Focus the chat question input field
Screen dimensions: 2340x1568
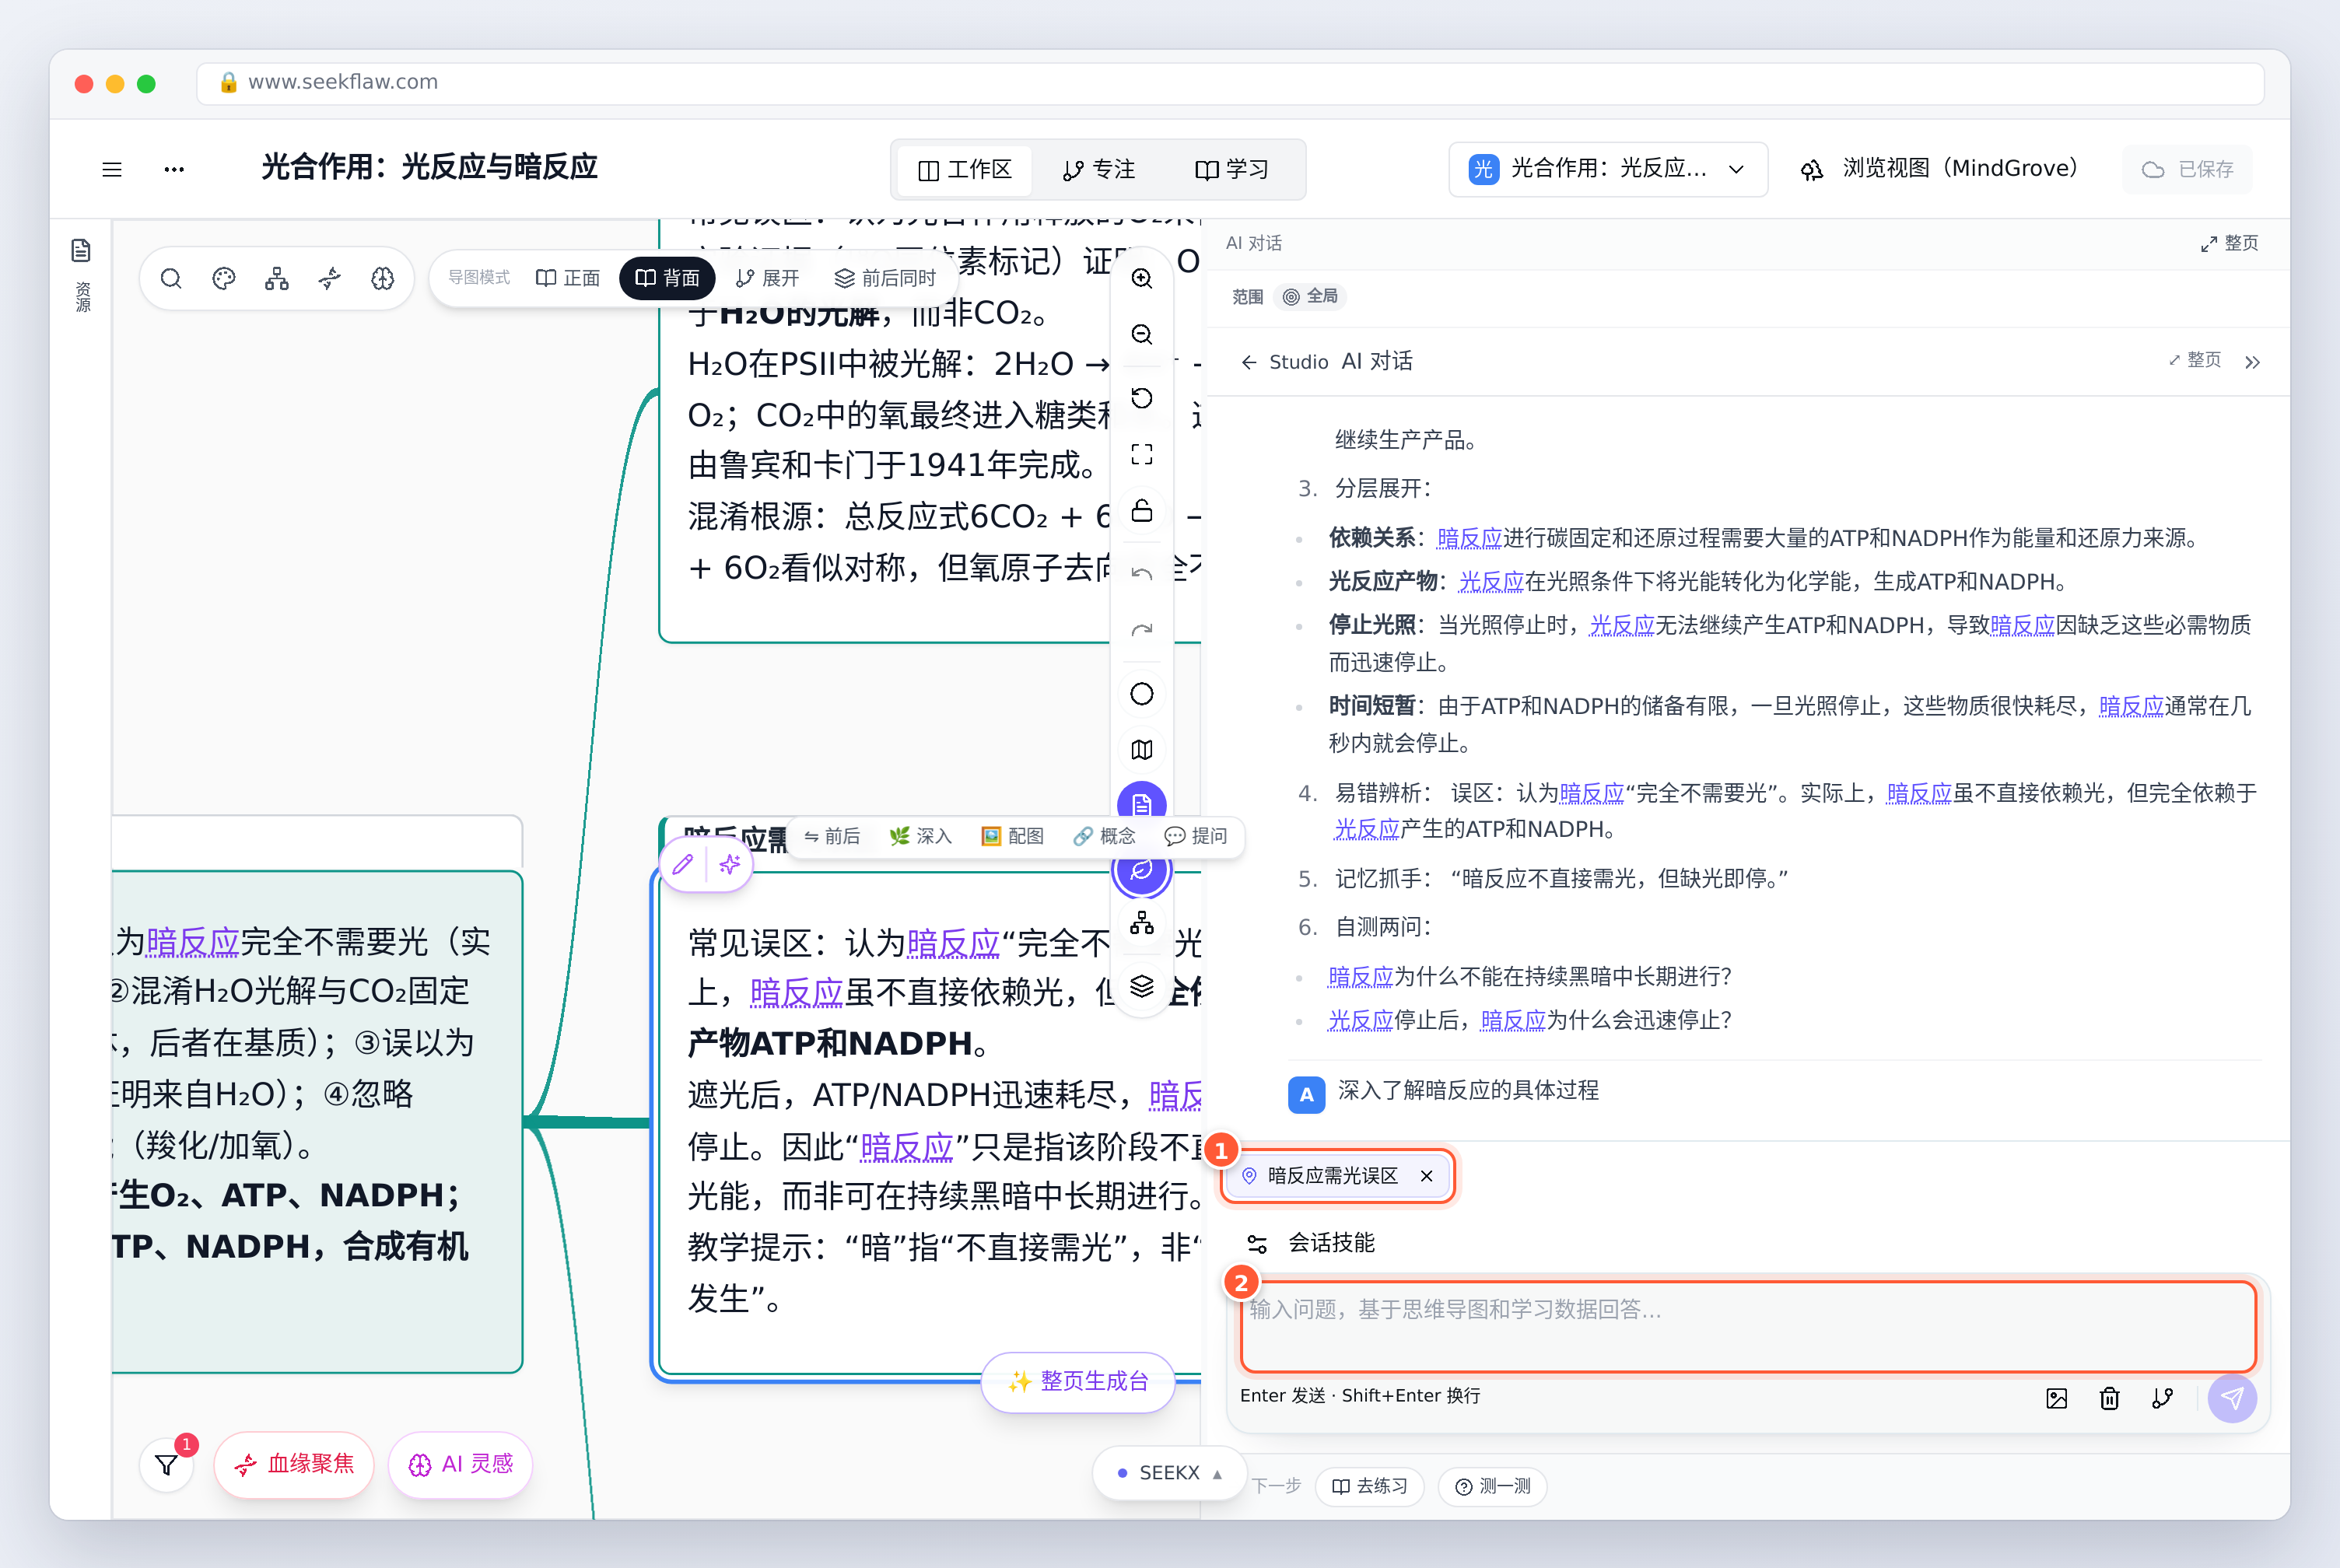[x=1748, y=1327]
